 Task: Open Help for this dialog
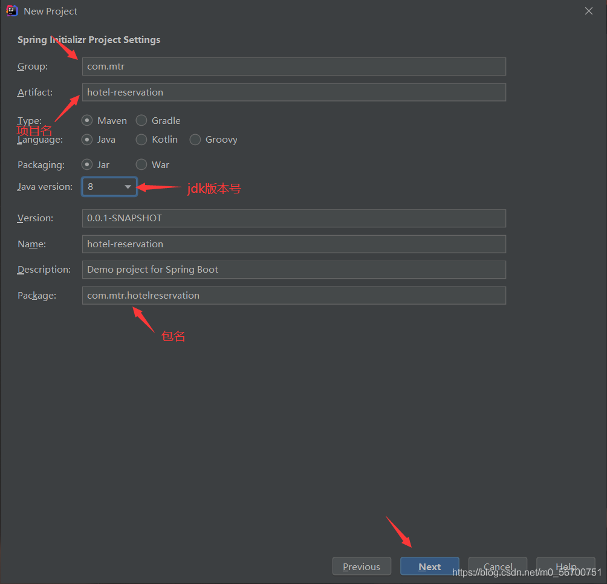(x=565, y=566)
